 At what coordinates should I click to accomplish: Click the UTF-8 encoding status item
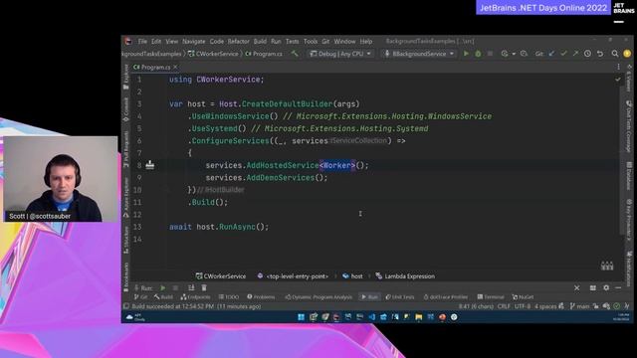tap(523, 306)
